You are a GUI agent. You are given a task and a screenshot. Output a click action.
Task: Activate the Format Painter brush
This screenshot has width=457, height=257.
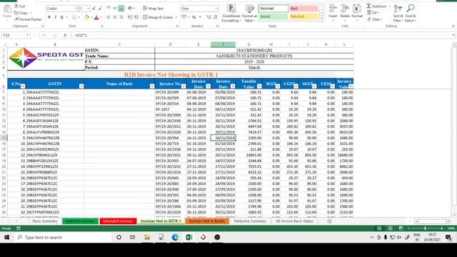click(x=28, y=19)
